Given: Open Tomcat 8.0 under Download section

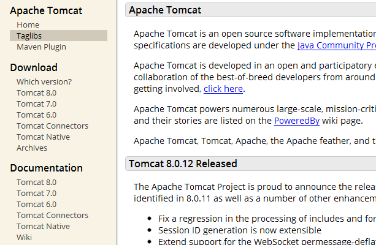Looking at the screenshot, I should coord(36,92).
